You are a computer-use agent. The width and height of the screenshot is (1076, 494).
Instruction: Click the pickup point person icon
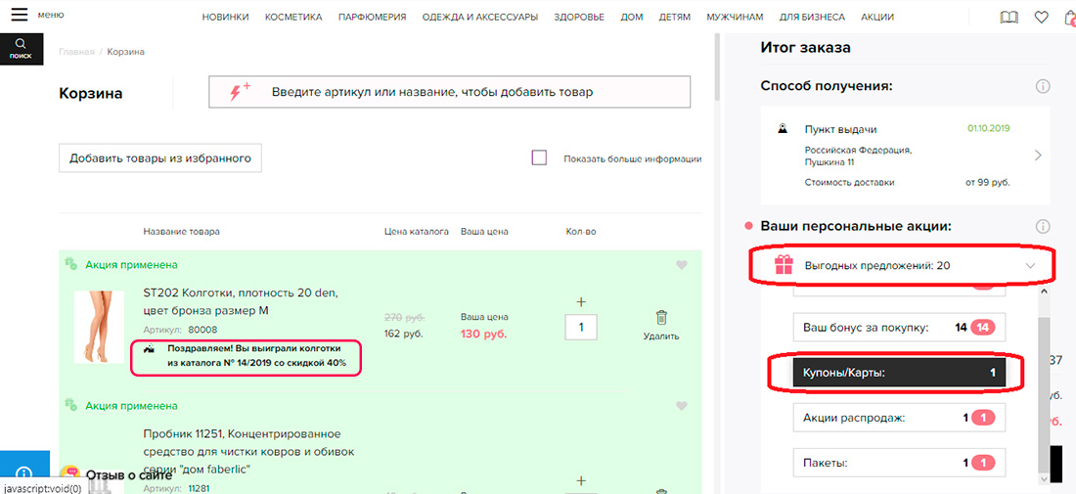point(782,129)
